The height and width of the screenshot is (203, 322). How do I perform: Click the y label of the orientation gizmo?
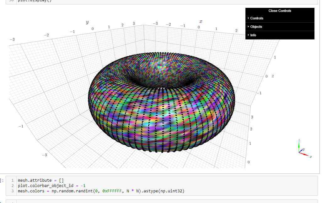click(304, 149)
